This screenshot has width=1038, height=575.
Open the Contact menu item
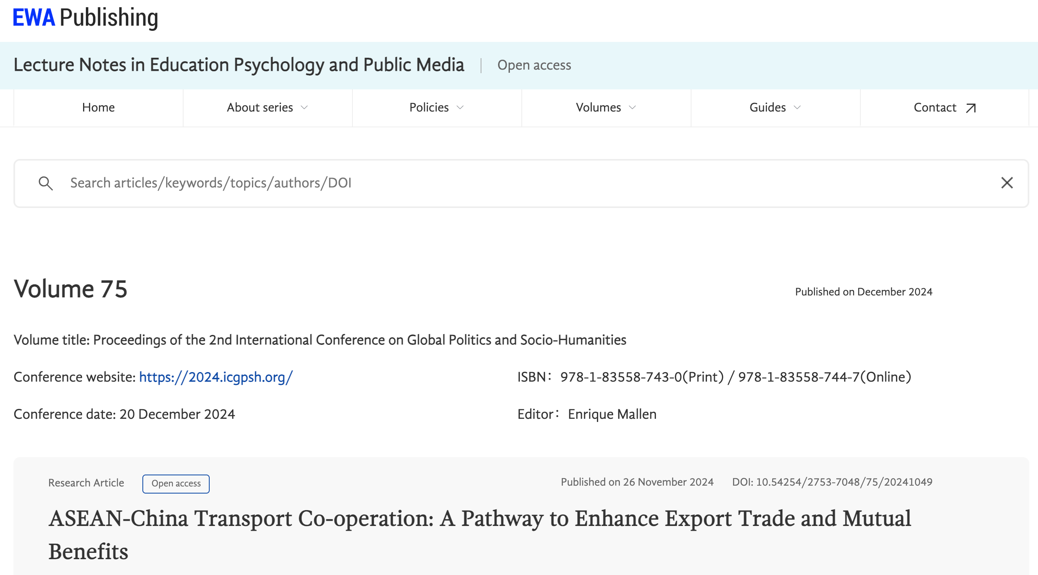[934, 108]
